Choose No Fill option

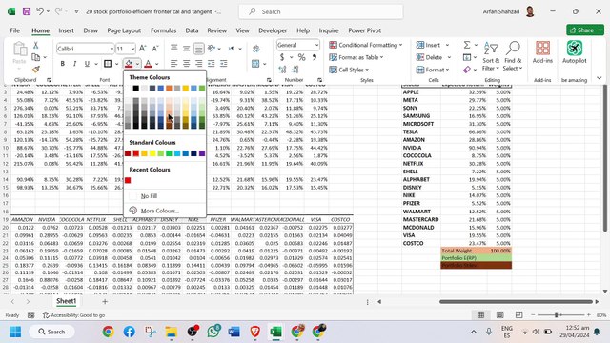click(149, 196)
